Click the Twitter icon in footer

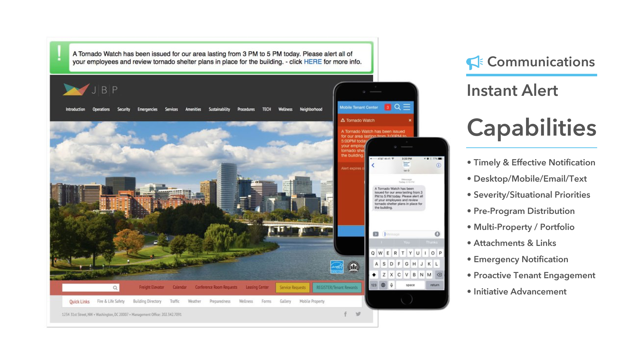[358, 314]
